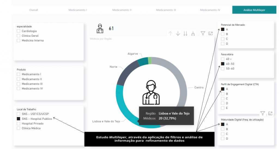The width and height of the screenshot is (279, 149).
Task: Click the doctor icon beside count 61
Action: pyautogui.click(x=100, y=28)
